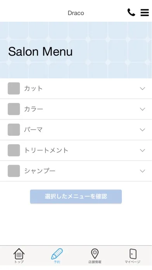Screen dimensions: 152x270
Task: Open the hamburger menu icon
Action: (x=145, y=12)
